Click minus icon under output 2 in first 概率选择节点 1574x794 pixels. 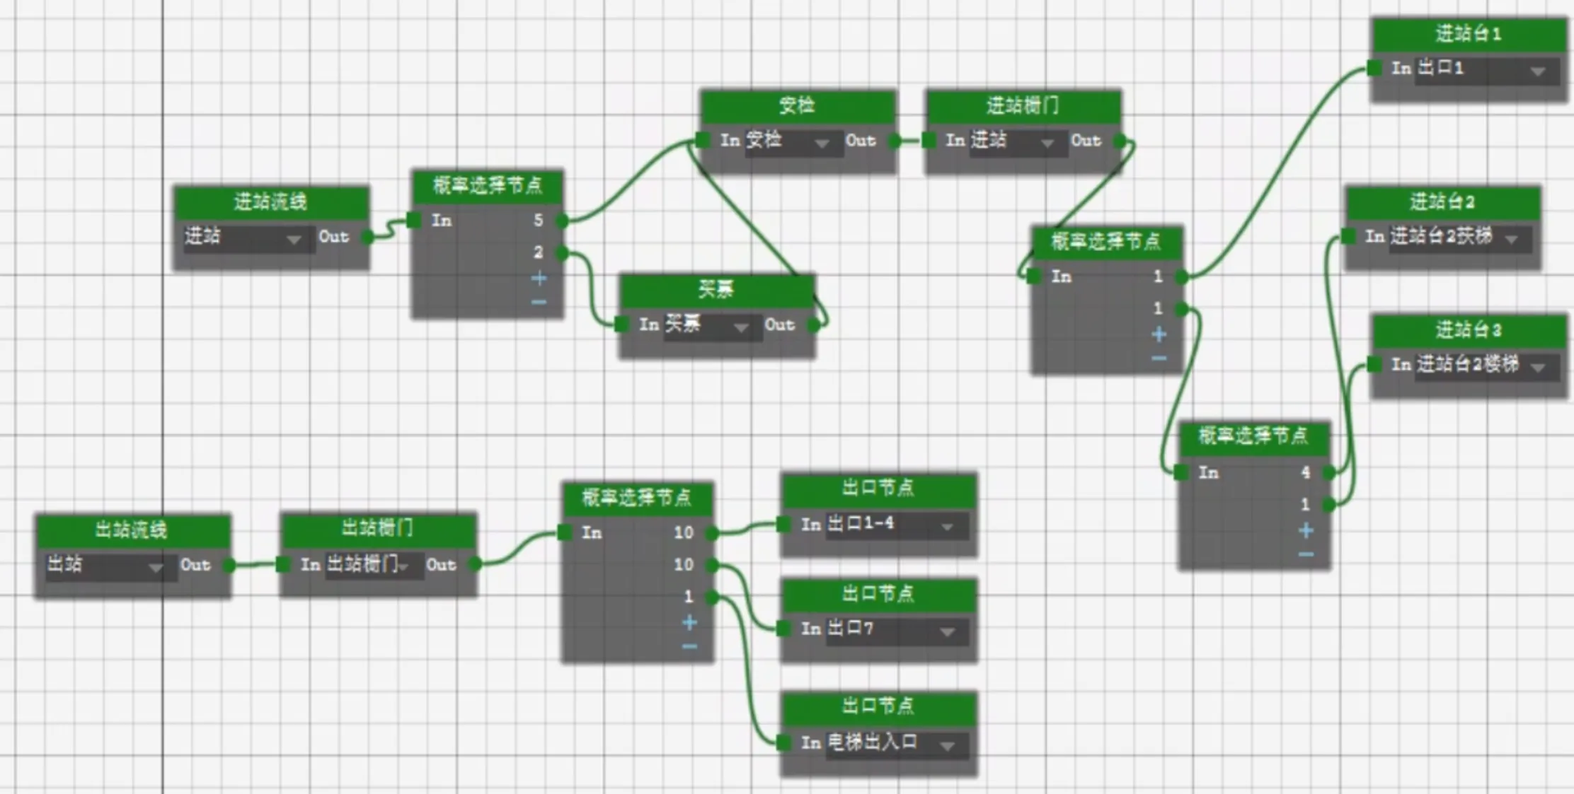pyautogui.click(x=539, y=303)
